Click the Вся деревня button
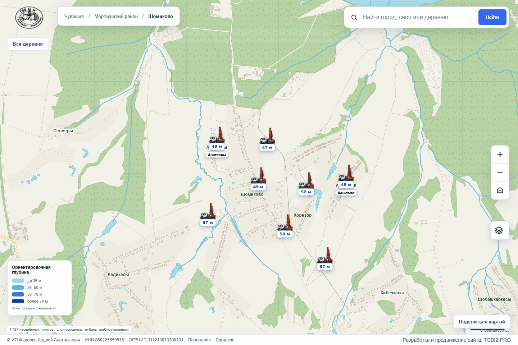Image resolution: width=518 pixels, height=345 pixels. [x=28, y=44]
